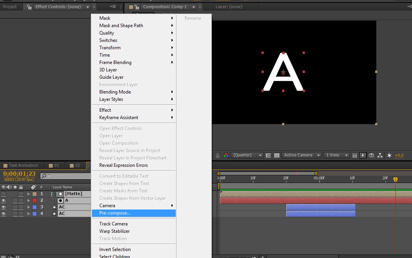The image size is (412, 258).
Task: Expand layer 3 AC properties triangle
Action: coord(28,207)
